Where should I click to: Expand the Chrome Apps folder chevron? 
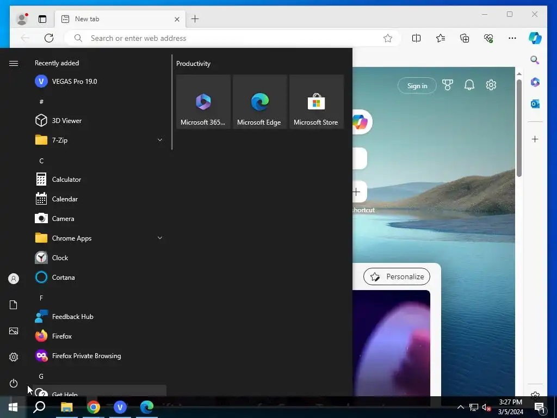coord(160,238)
